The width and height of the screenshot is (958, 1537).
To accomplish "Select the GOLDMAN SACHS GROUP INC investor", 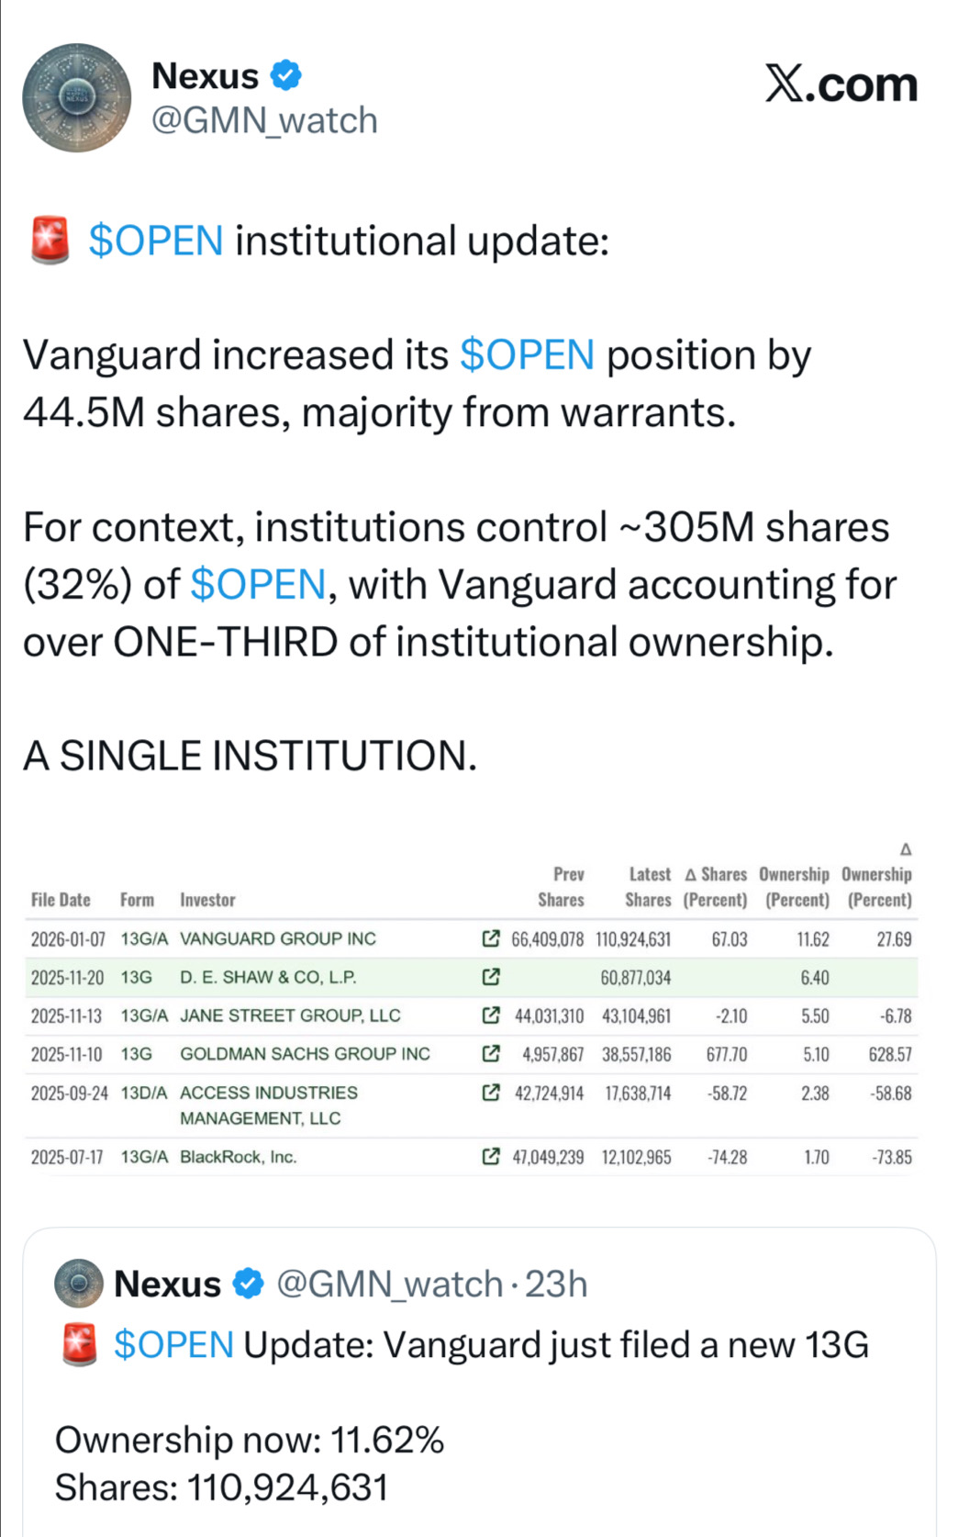I will [305, 1053].
